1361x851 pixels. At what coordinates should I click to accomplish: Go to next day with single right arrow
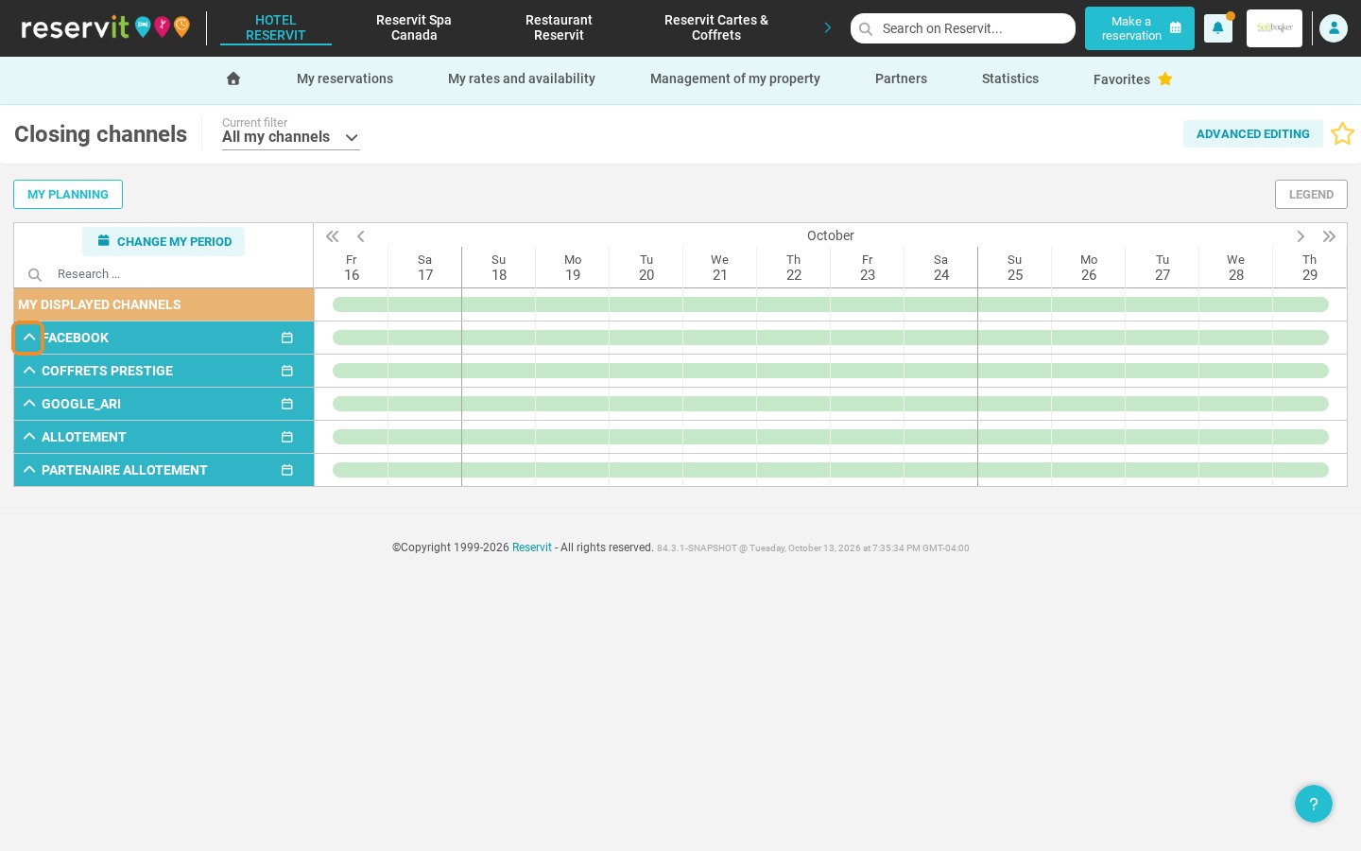tap(1301, 236)
